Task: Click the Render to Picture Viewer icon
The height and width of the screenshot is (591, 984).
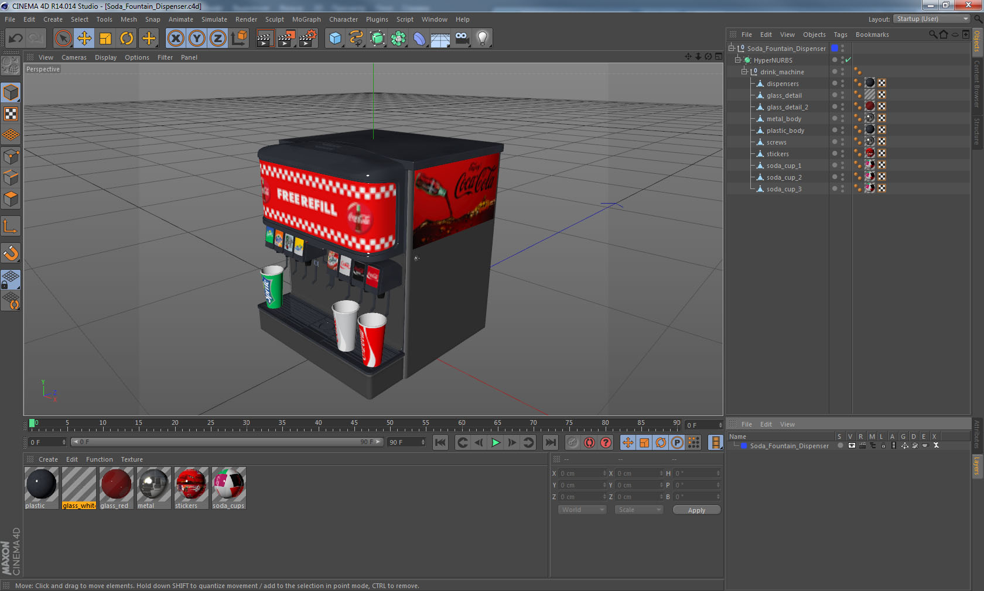Action: [x=286, y=39]
